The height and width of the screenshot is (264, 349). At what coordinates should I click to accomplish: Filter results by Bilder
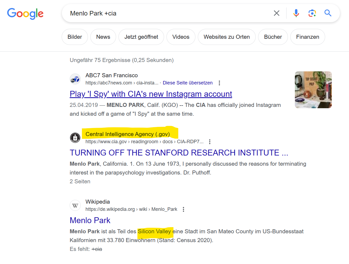click(75, 37)
